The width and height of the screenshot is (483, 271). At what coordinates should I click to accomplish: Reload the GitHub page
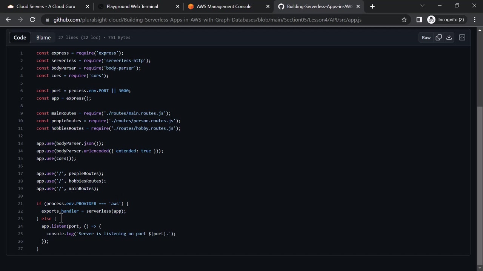click(x=32, y=20)
